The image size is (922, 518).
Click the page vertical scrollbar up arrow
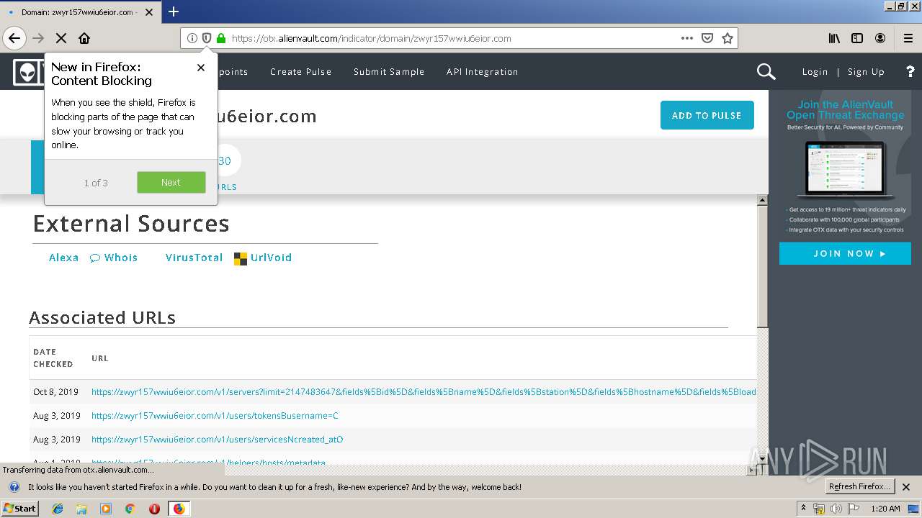coord(762,200)
